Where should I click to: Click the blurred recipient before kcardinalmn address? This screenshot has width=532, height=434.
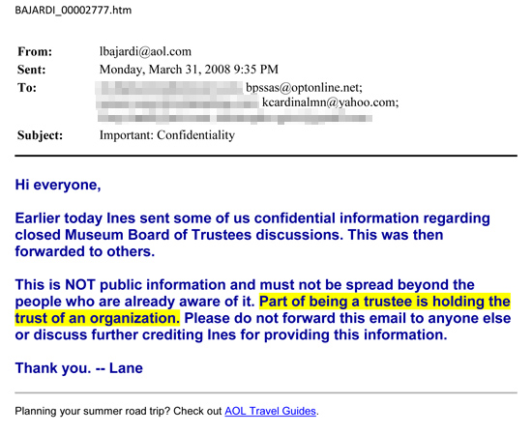coord(177,102)
